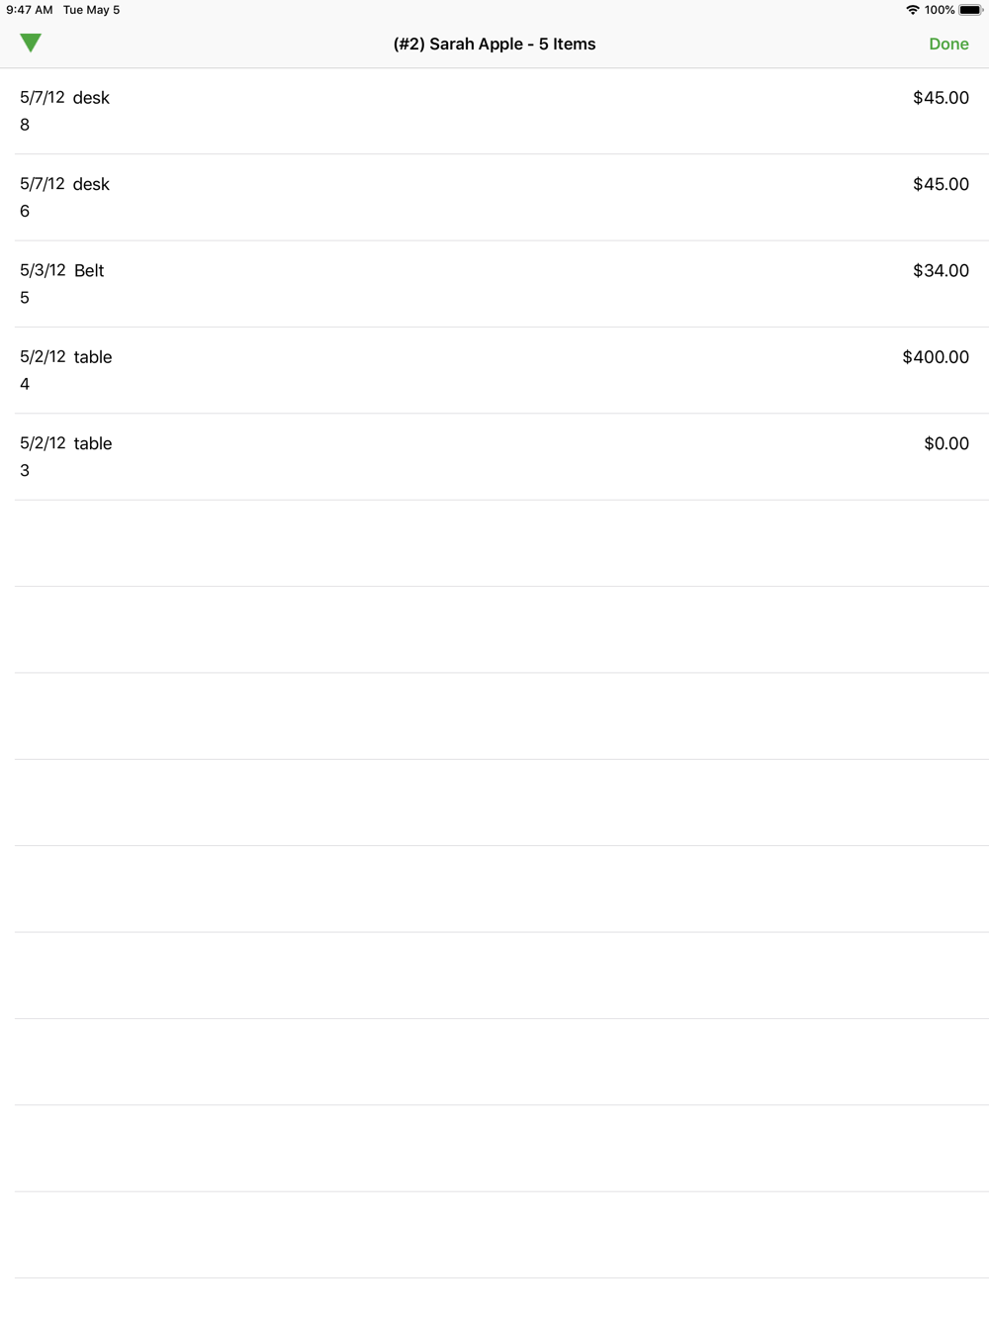Select the 5/3/12 Belt entry
The image size is (989, 1320).
[x=494, y=284]
